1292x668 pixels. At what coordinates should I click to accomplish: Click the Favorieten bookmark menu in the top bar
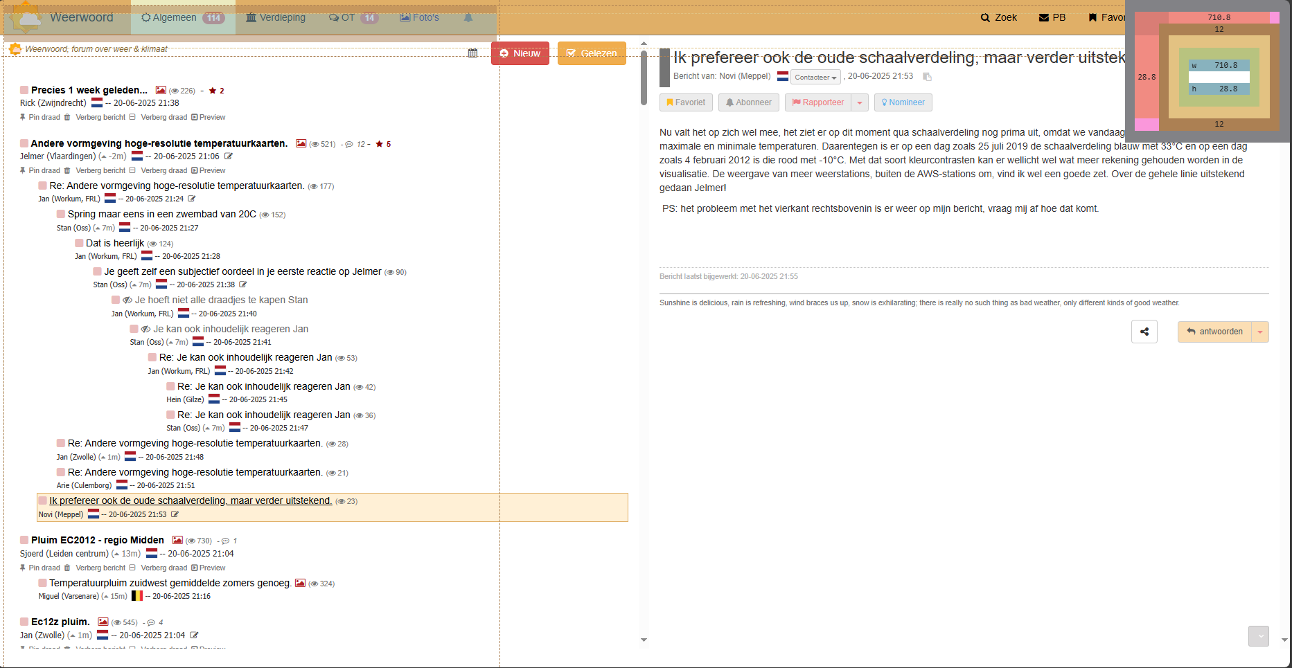point(1106,17)
